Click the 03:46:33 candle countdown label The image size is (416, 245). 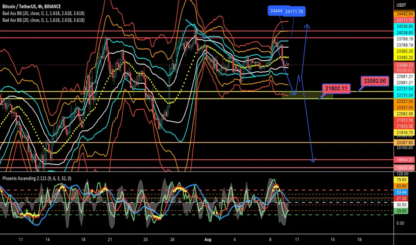coord(404,70)
